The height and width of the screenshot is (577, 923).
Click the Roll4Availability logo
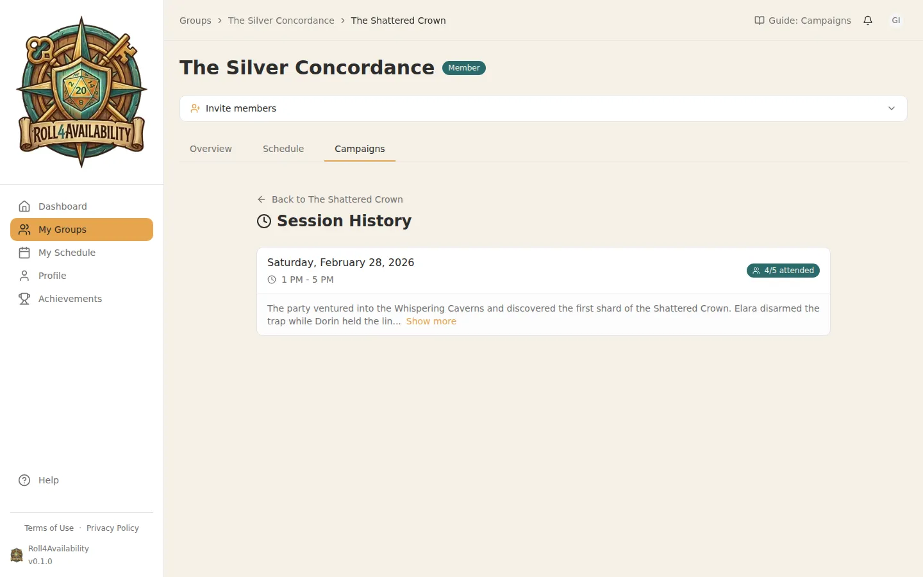click(x=81, y=90)
